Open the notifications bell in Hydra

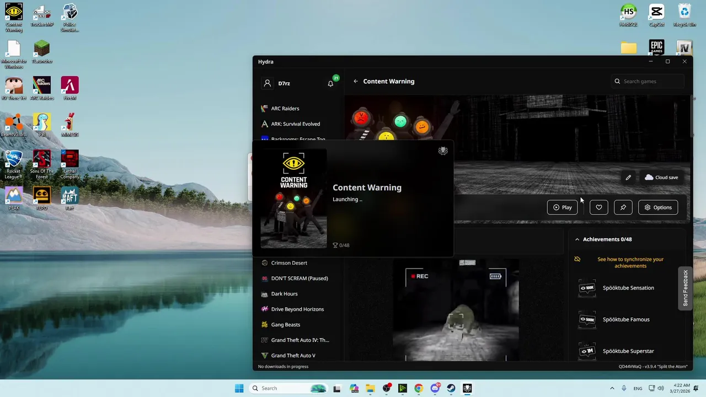click(330, 83)
